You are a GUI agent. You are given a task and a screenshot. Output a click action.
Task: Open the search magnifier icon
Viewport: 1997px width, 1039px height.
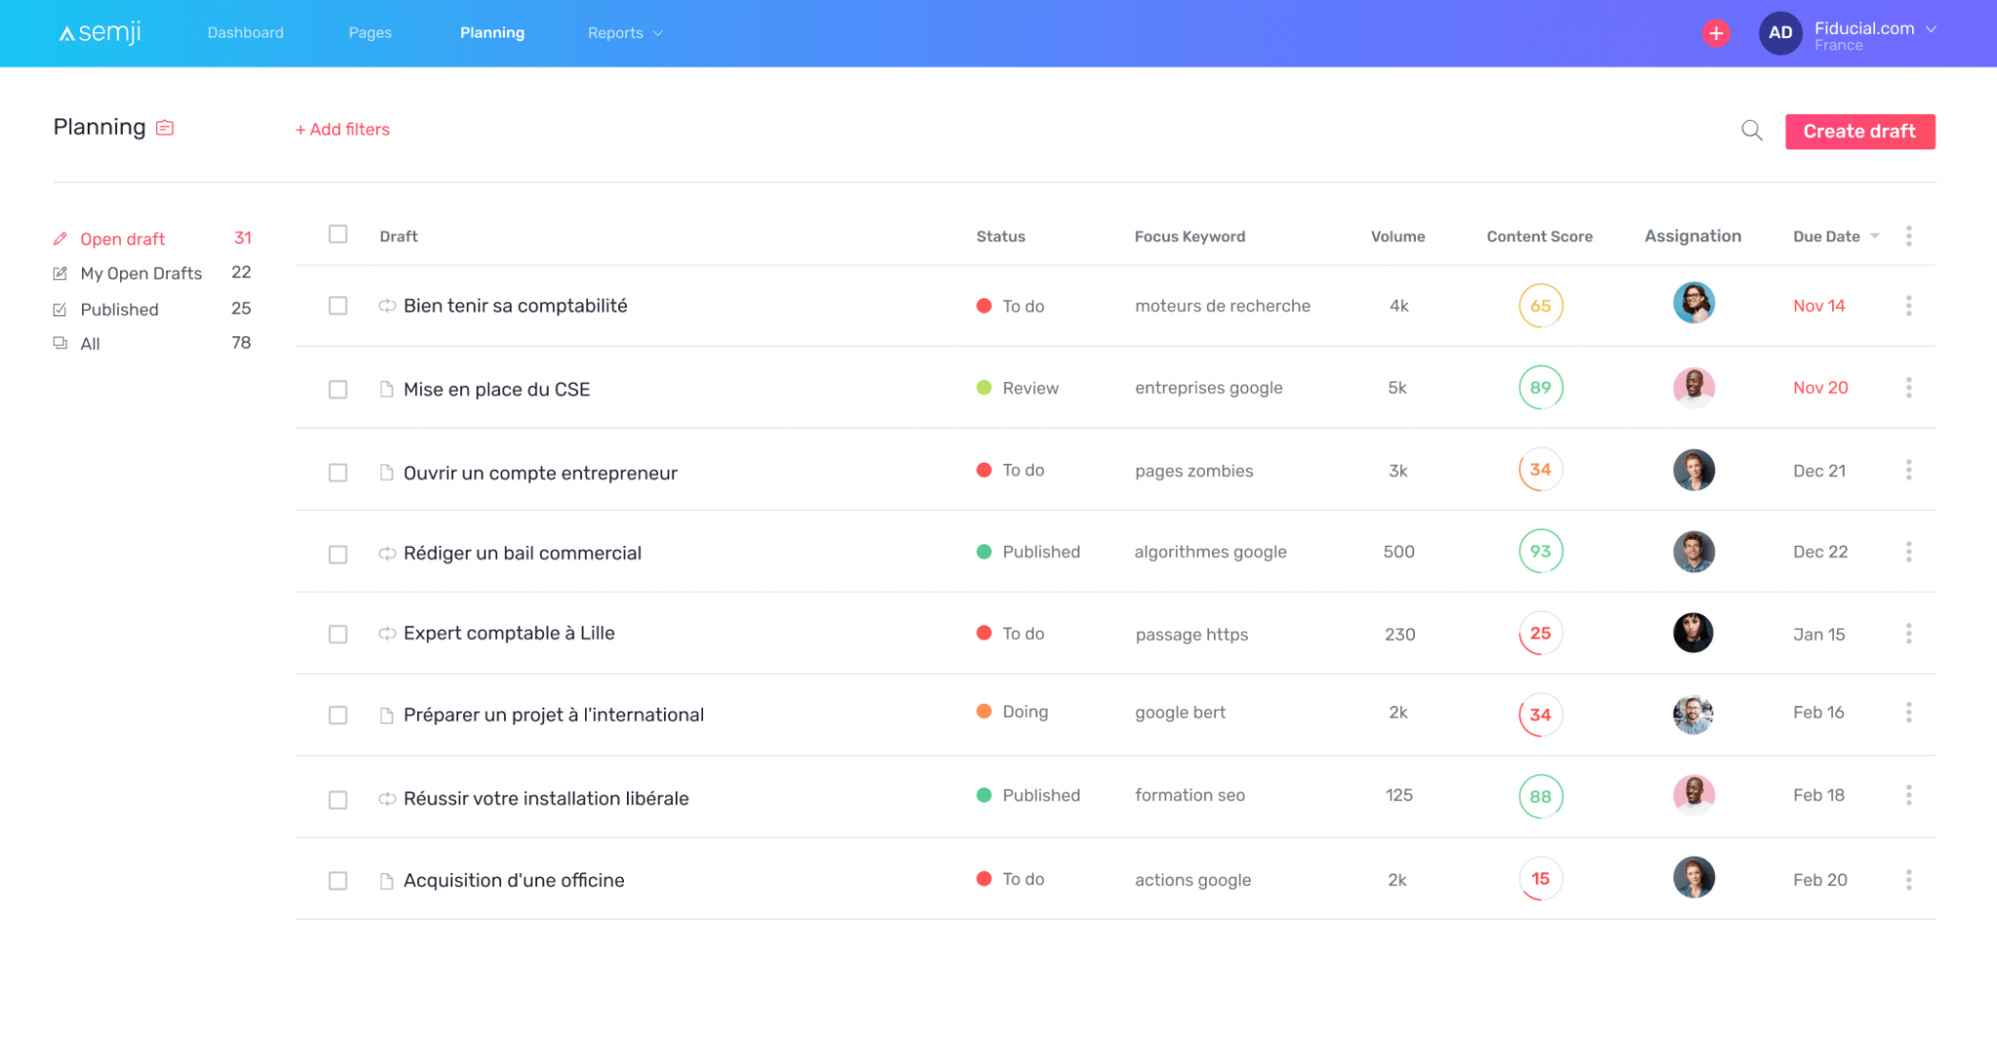1751,130
